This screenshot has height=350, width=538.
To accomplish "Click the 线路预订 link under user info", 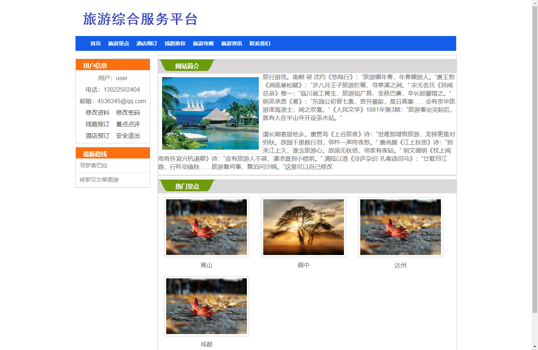I will [x=97, y=124].
